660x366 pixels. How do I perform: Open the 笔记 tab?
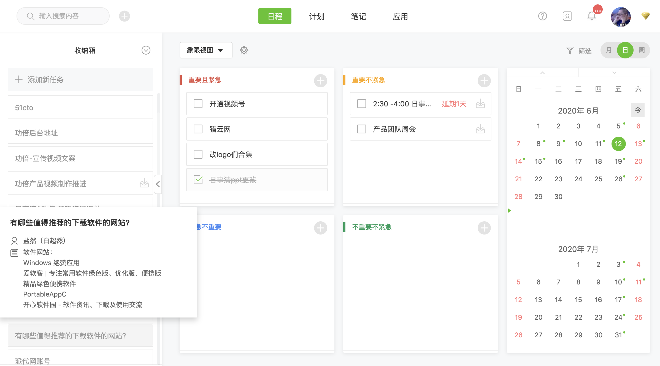[x=358, y=16]
